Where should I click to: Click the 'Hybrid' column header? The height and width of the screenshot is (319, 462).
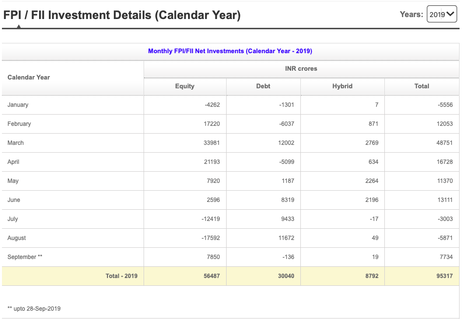pyautogui.click(x=342, y=86)
